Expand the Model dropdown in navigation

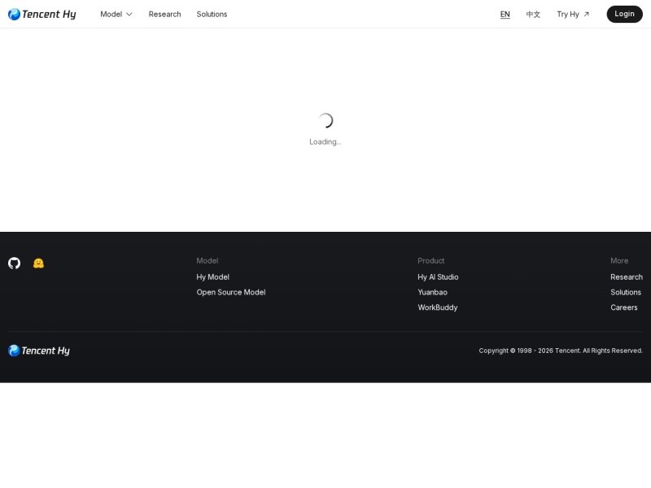[116, 14]
